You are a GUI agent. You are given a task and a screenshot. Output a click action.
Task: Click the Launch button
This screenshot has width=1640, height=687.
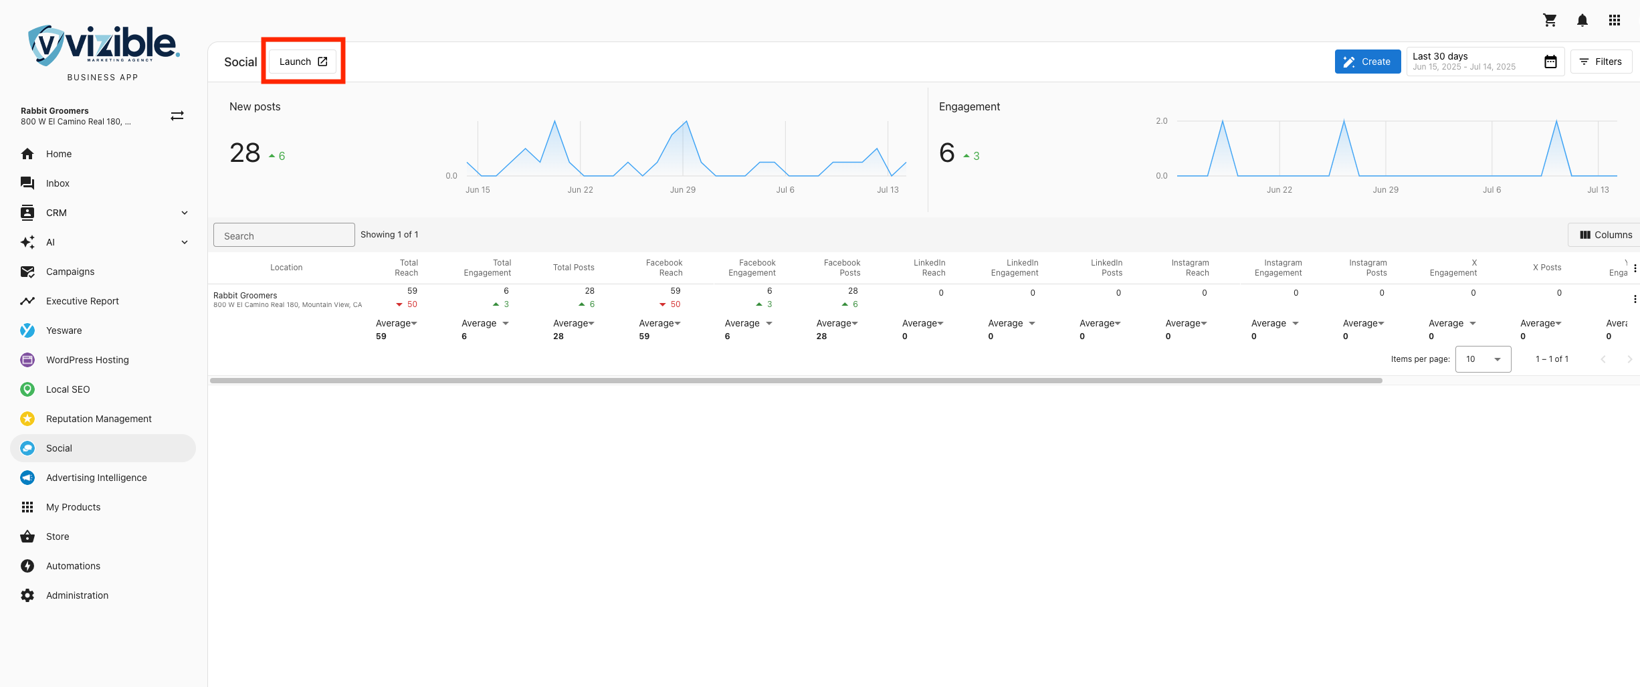point(303,62)
